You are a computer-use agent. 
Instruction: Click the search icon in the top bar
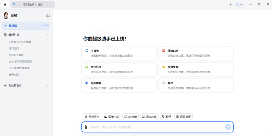14,4
